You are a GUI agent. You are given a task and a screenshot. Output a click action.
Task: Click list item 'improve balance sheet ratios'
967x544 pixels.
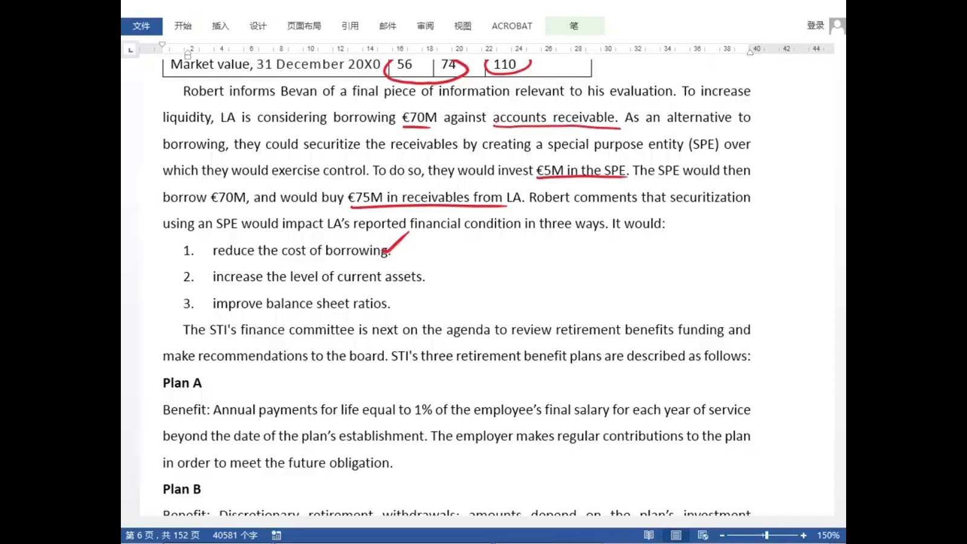pyautogui.click(x=301, y=303)
